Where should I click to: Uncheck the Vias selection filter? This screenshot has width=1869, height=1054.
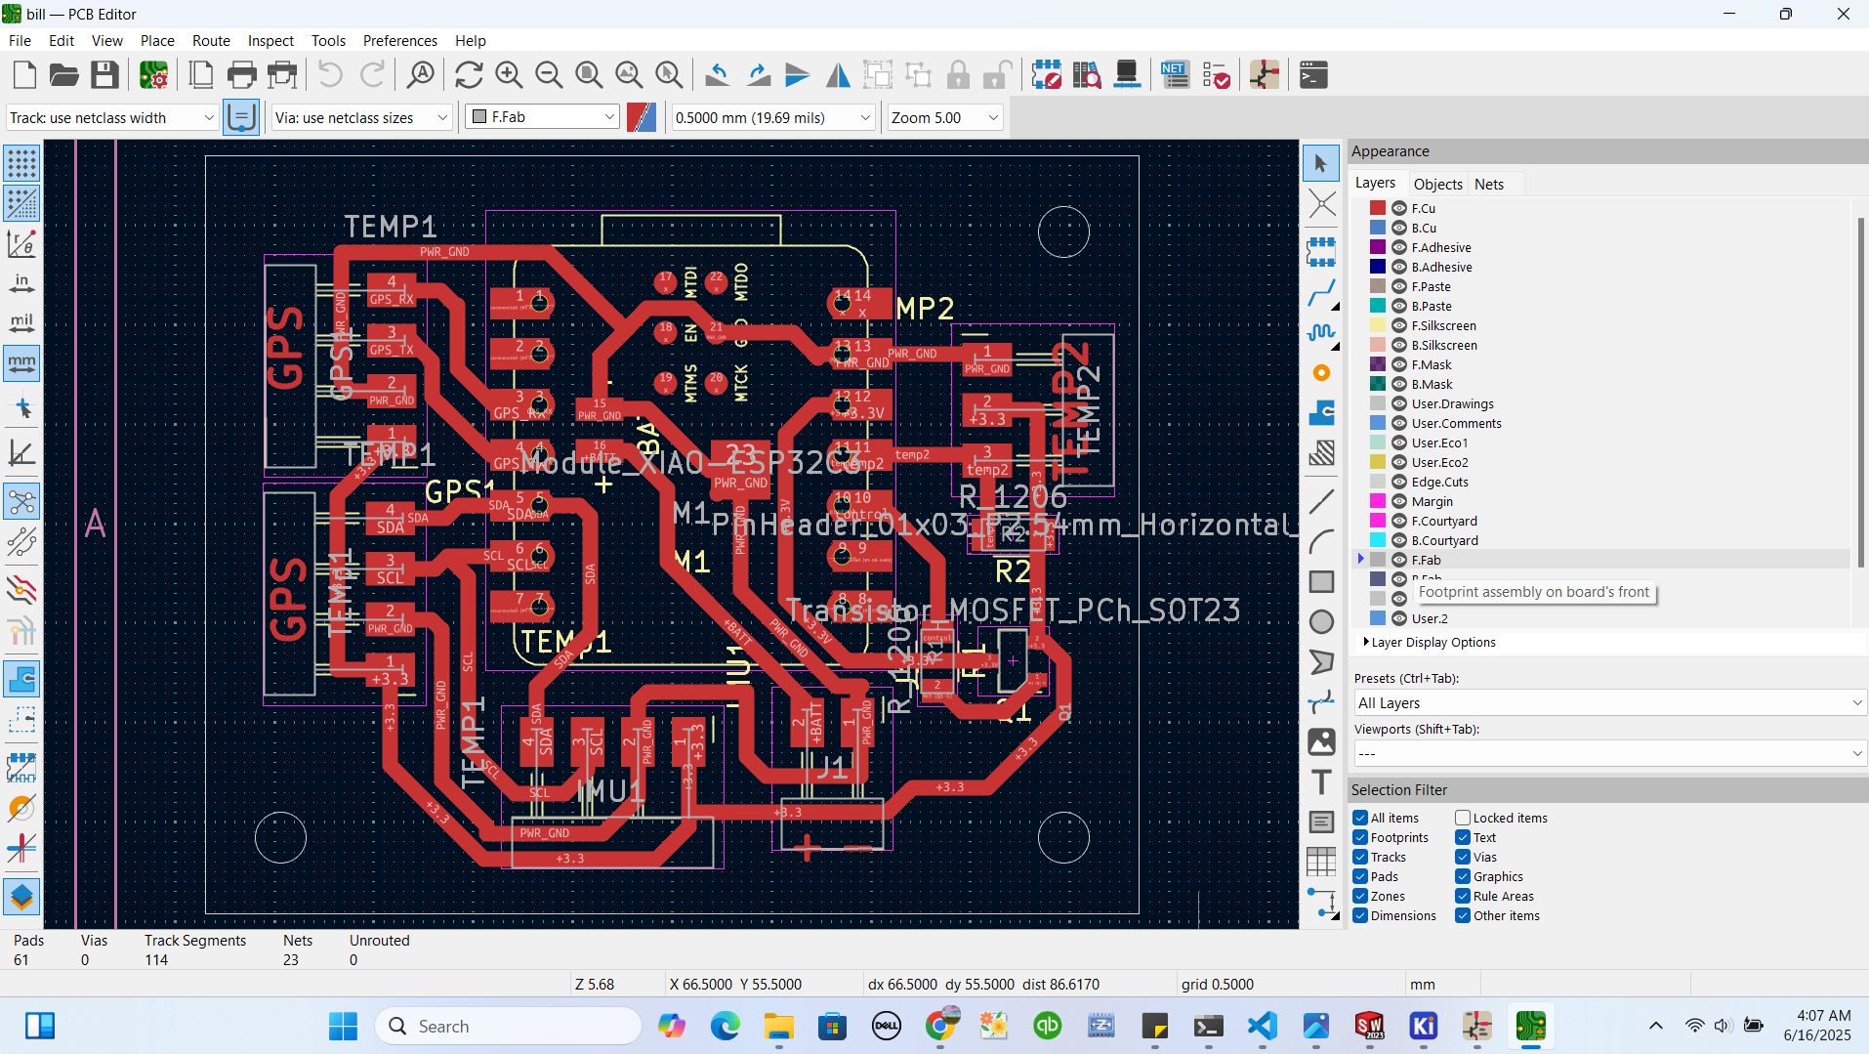pos(1463,857)
